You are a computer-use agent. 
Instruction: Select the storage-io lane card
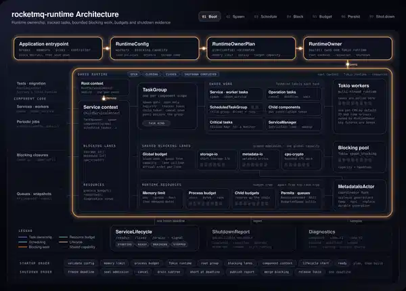coord(217,160)
